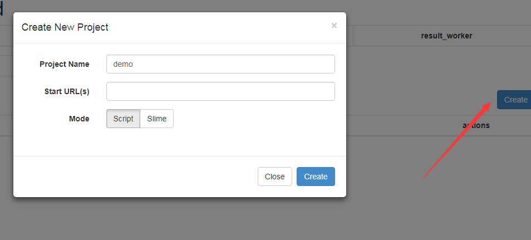This screenshot has height=240, width=531.
Task: Click the dimmed Create button behind the dialog
Action: click(514, 100)
